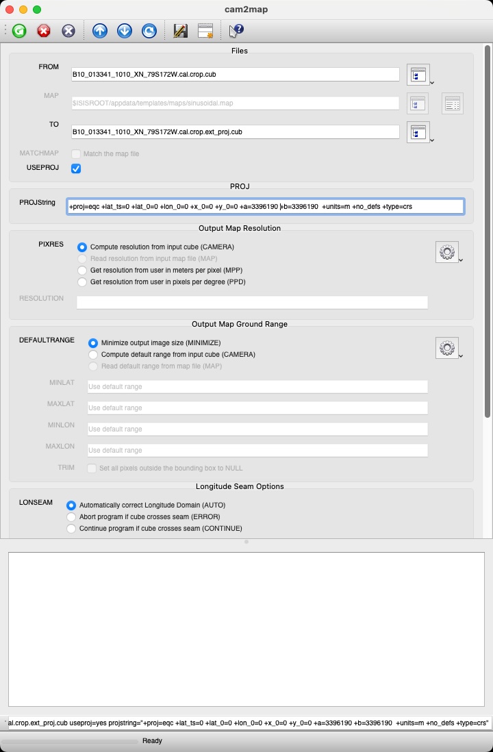Viewport: 493px width, 752px height.
Task: Run the cam2map program with the green button
Action: pos(19,31)
